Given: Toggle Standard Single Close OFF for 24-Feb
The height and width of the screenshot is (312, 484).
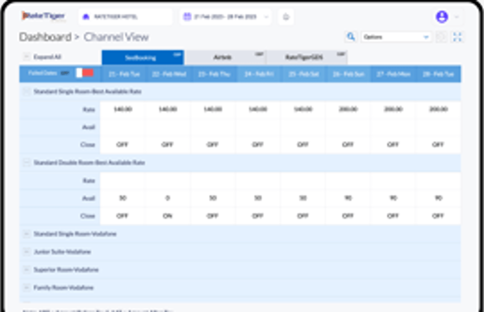Looking at the screenshot, I should click(x=258, y=145).
